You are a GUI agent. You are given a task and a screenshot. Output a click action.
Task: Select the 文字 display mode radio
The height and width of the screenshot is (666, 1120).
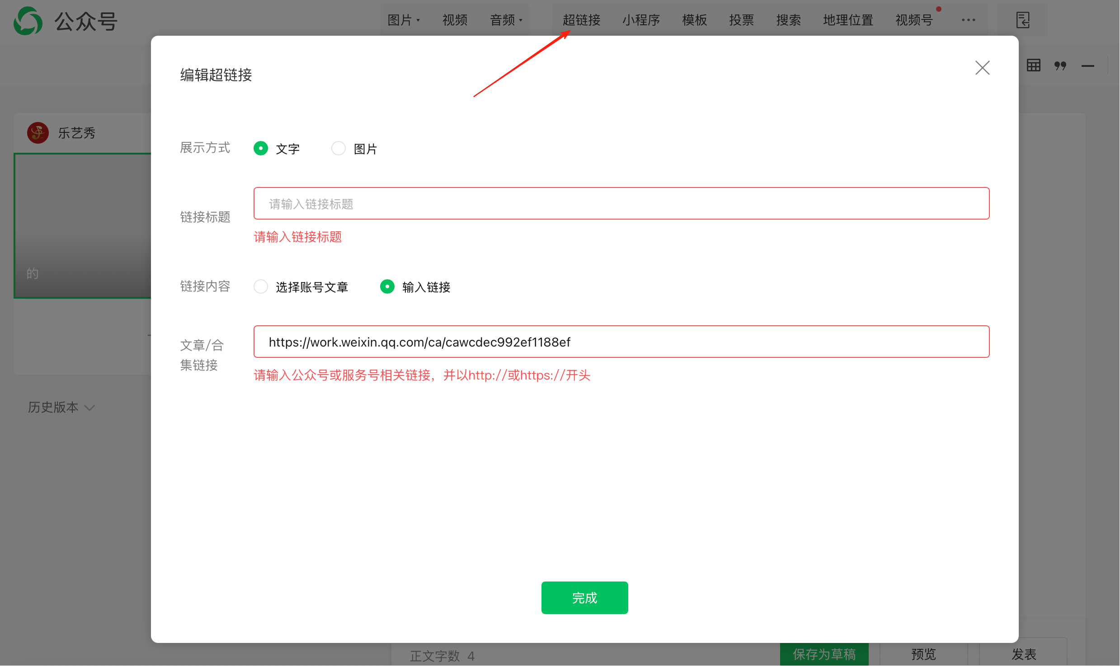[x=261, y=148]
